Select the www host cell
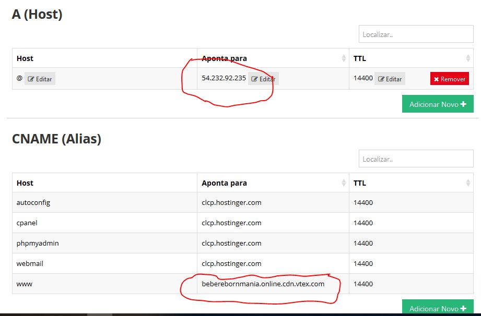 104,284
